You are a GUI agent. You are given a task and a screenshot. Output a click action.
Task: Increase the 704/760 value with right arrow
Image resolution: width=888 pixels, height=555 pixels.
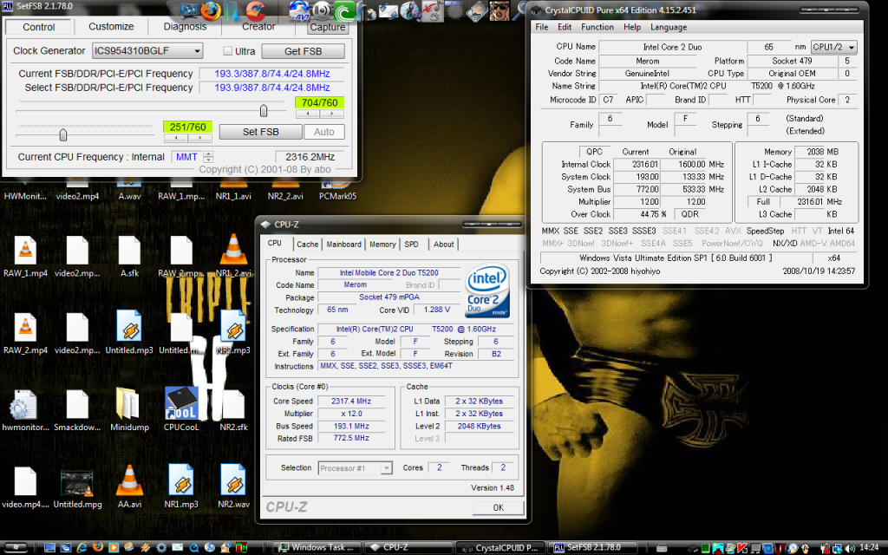coord(331,114)
